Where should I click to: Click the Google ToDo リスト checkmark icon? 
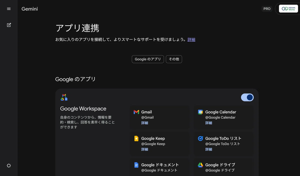click(200, 138)
